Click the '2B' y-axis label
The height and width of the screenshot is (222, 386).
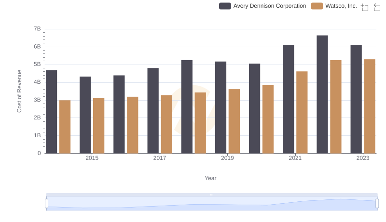coord(37,118)
